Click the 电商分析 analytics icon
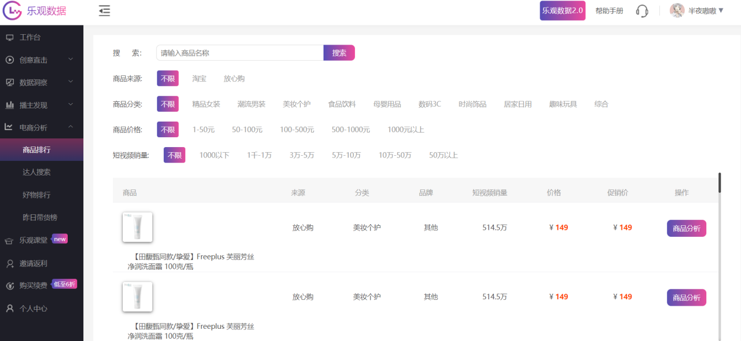This screenshot has height=341, width=741. [x=8, y=127]
